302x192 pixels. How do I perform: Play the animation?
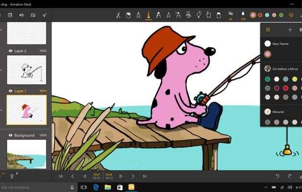click(x=121, y=176)
